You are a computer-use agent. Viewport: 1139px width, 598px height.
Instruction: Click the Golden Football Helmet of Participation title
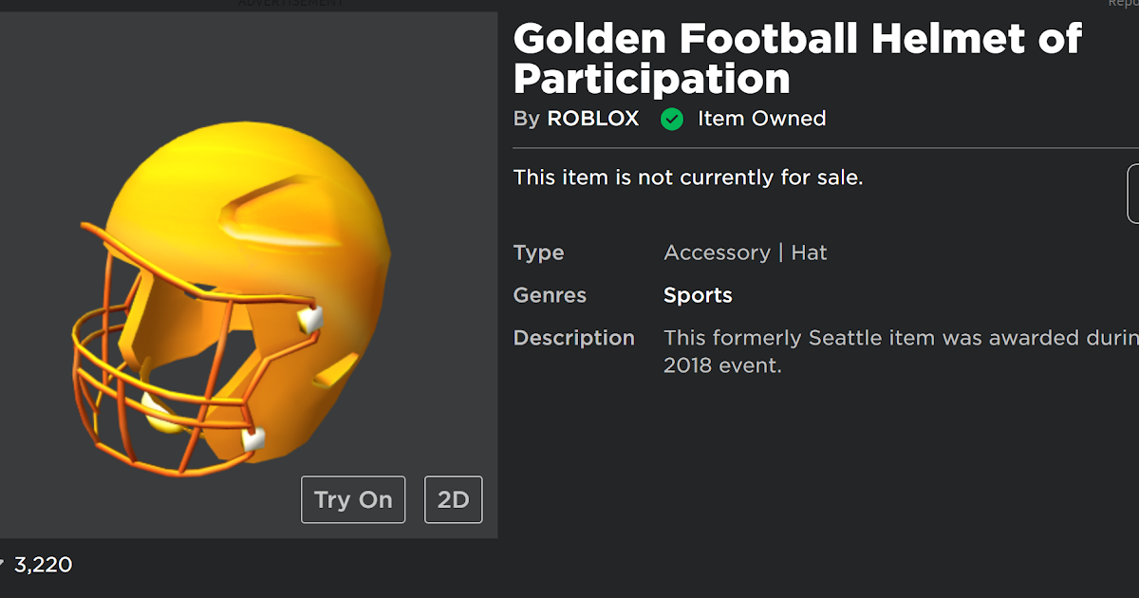tap(797, 58)
